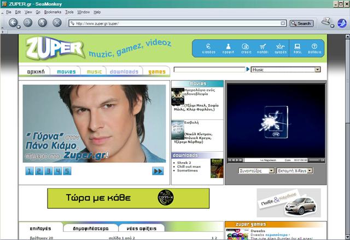Click the Print icon in toolbar
Screen dimensions: 350x240
[x=326, y=22]
